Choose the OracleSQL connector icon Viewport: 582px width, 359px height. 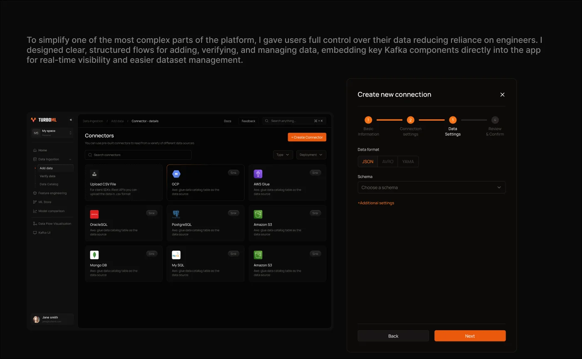[x=94, y=214]
